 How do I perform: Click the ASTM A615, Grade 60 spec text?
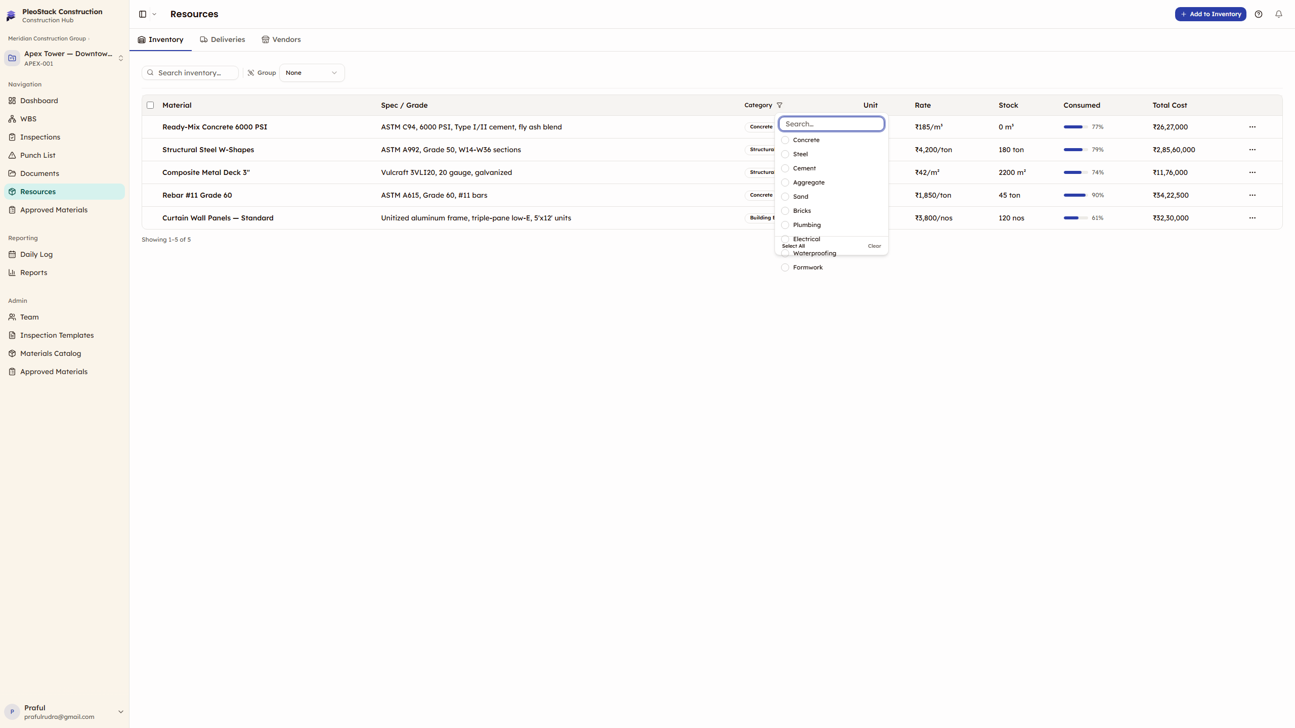[x=435, y=195]
